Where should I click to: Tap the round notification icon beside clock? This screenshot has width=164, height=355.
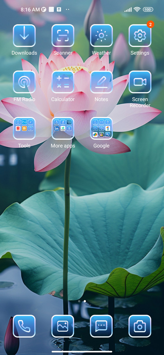44,10
